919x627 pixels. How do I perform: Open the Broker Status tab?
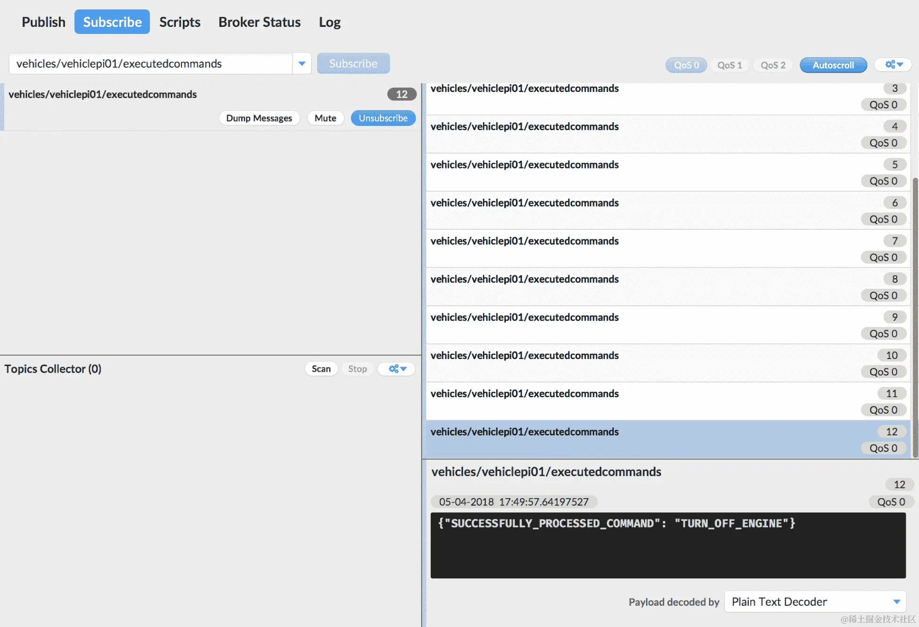coord(259,22)
